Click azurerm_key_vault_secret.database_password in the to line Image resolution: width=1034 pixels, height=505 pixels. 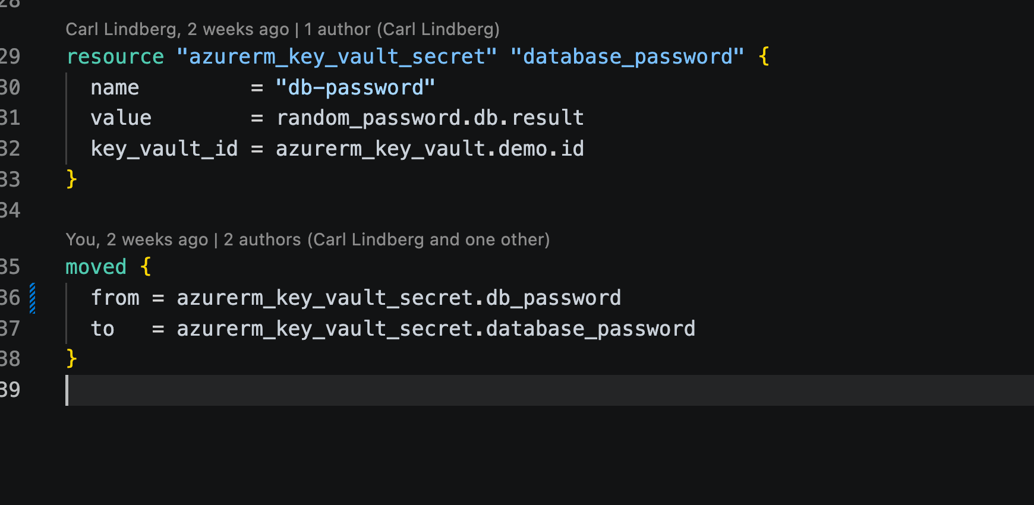pos(436,329)
